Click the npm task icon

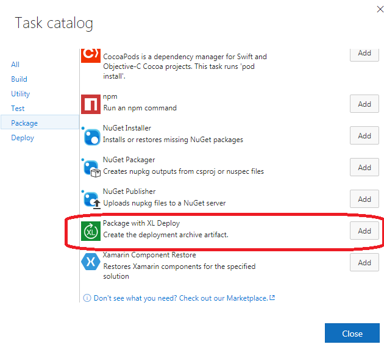(x=91, y=104)
